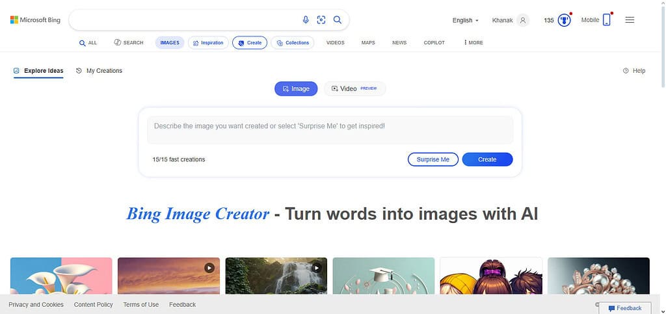Viewport: 666px width, 314px height.
Task: Click the footer Feedback link
Action: click(183, 305)
